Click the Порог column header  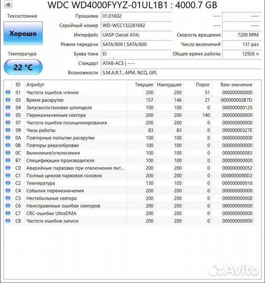203,85
